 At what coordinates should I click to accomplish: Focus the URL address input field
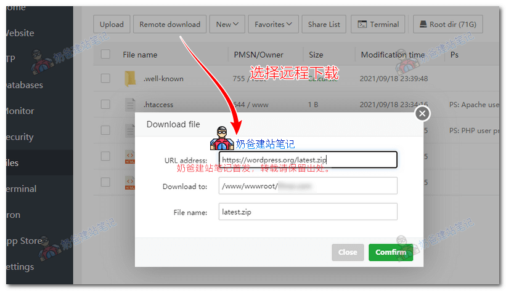pyautogui.click(x=308, y=160)
